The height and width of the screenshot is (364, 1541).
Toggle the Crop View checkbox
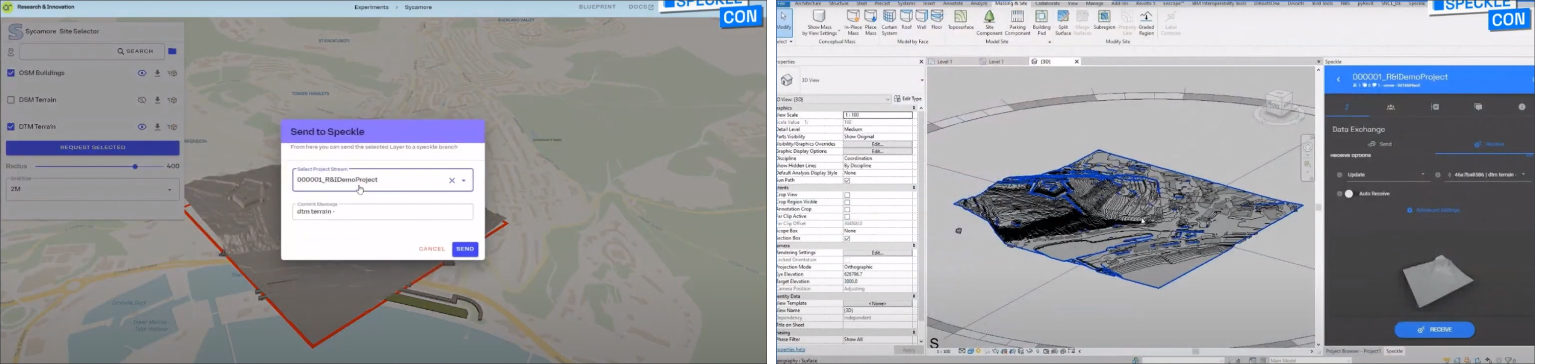tap(847, 195)
